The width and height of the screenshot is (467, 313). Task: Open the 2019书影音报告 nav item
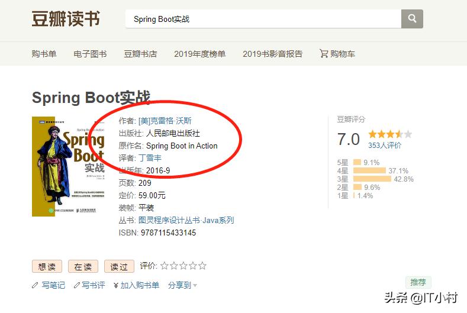click(272, 54)
